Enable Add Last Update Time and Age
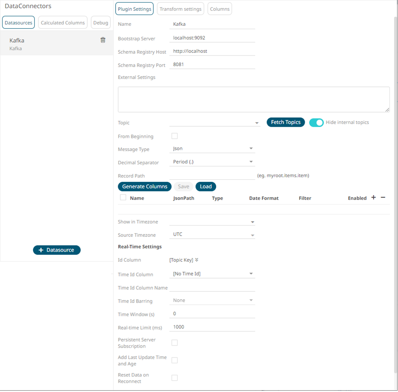The image size is (398, 392). point(175,360)
